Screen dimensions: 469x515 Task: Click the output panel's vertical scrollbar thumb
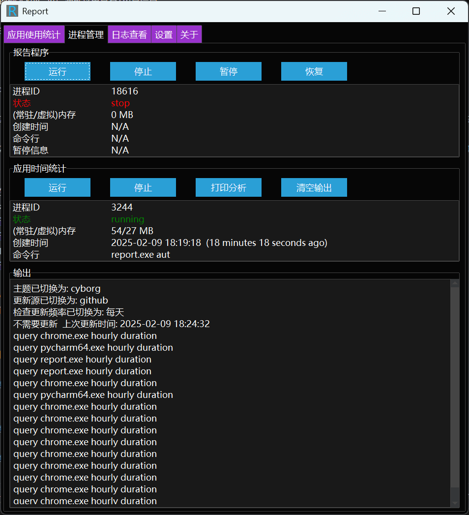455,384
